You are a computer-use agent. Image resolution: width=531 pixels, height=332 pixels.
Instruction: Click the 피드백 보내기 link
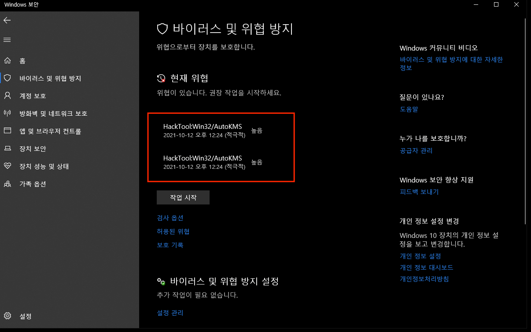[419, 192]
